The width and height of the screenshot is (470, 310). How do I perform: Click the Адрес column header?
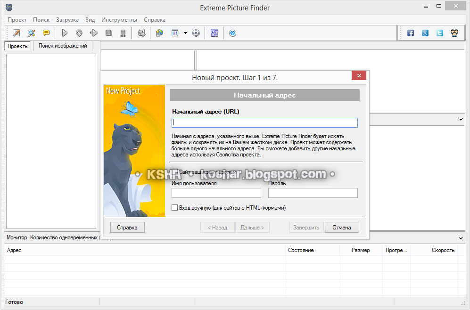tap(145, 250)
